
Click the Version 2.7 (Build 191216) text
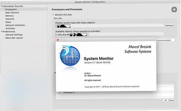point(97,63)
